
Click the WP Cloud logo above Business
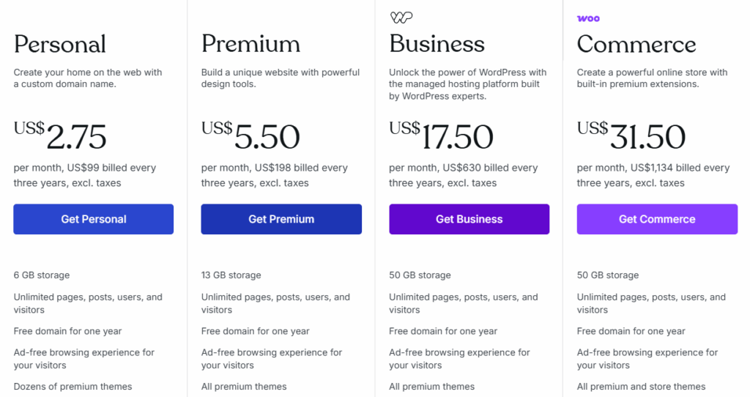tap(401, 18)
